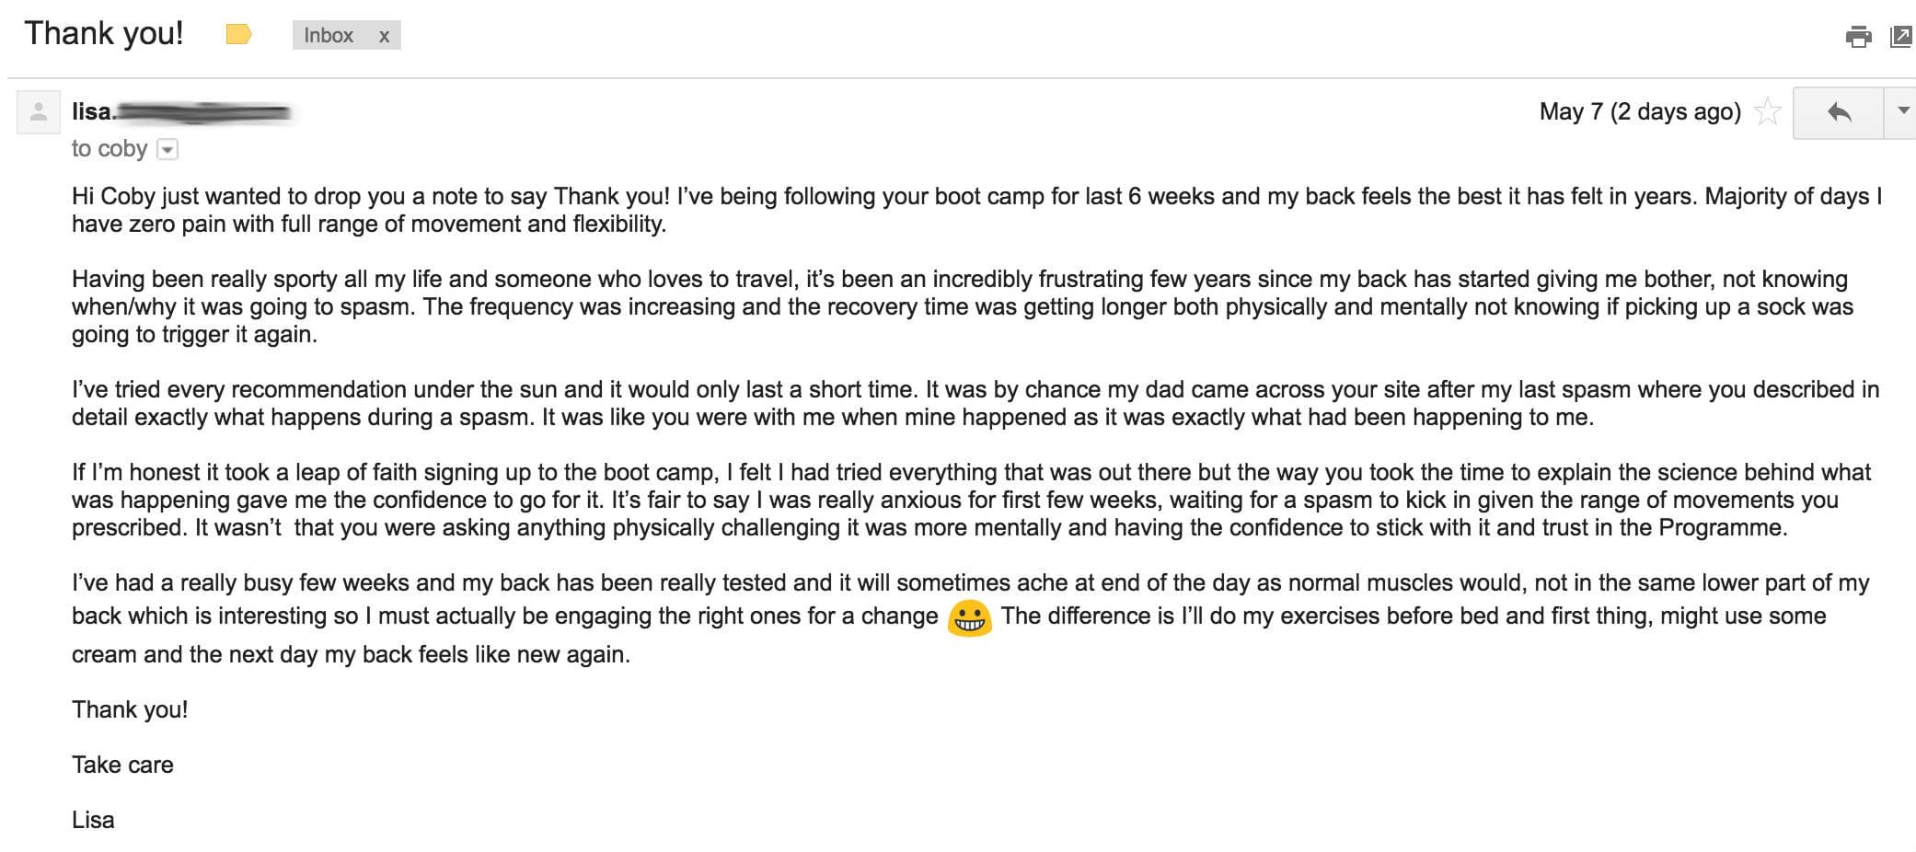Click the blurred sender email address

203,112
